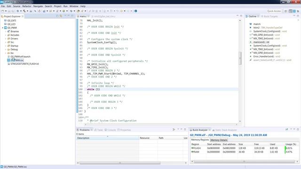Open the Properties tab
The width and height of the screenshot is (301, 169).
tap(124, 130)
